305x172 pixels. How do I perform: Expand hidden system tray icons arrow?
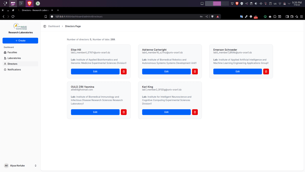coord(290,4)
